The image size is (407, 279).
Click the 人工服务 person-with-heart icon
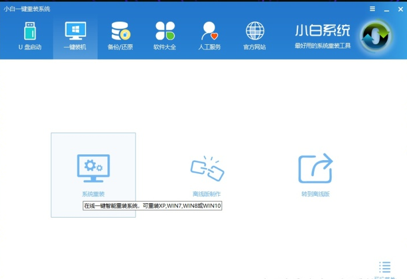click(210, 31)
